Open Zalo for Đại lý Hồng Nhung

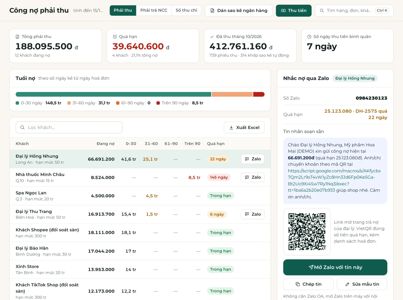pos(253,159)
